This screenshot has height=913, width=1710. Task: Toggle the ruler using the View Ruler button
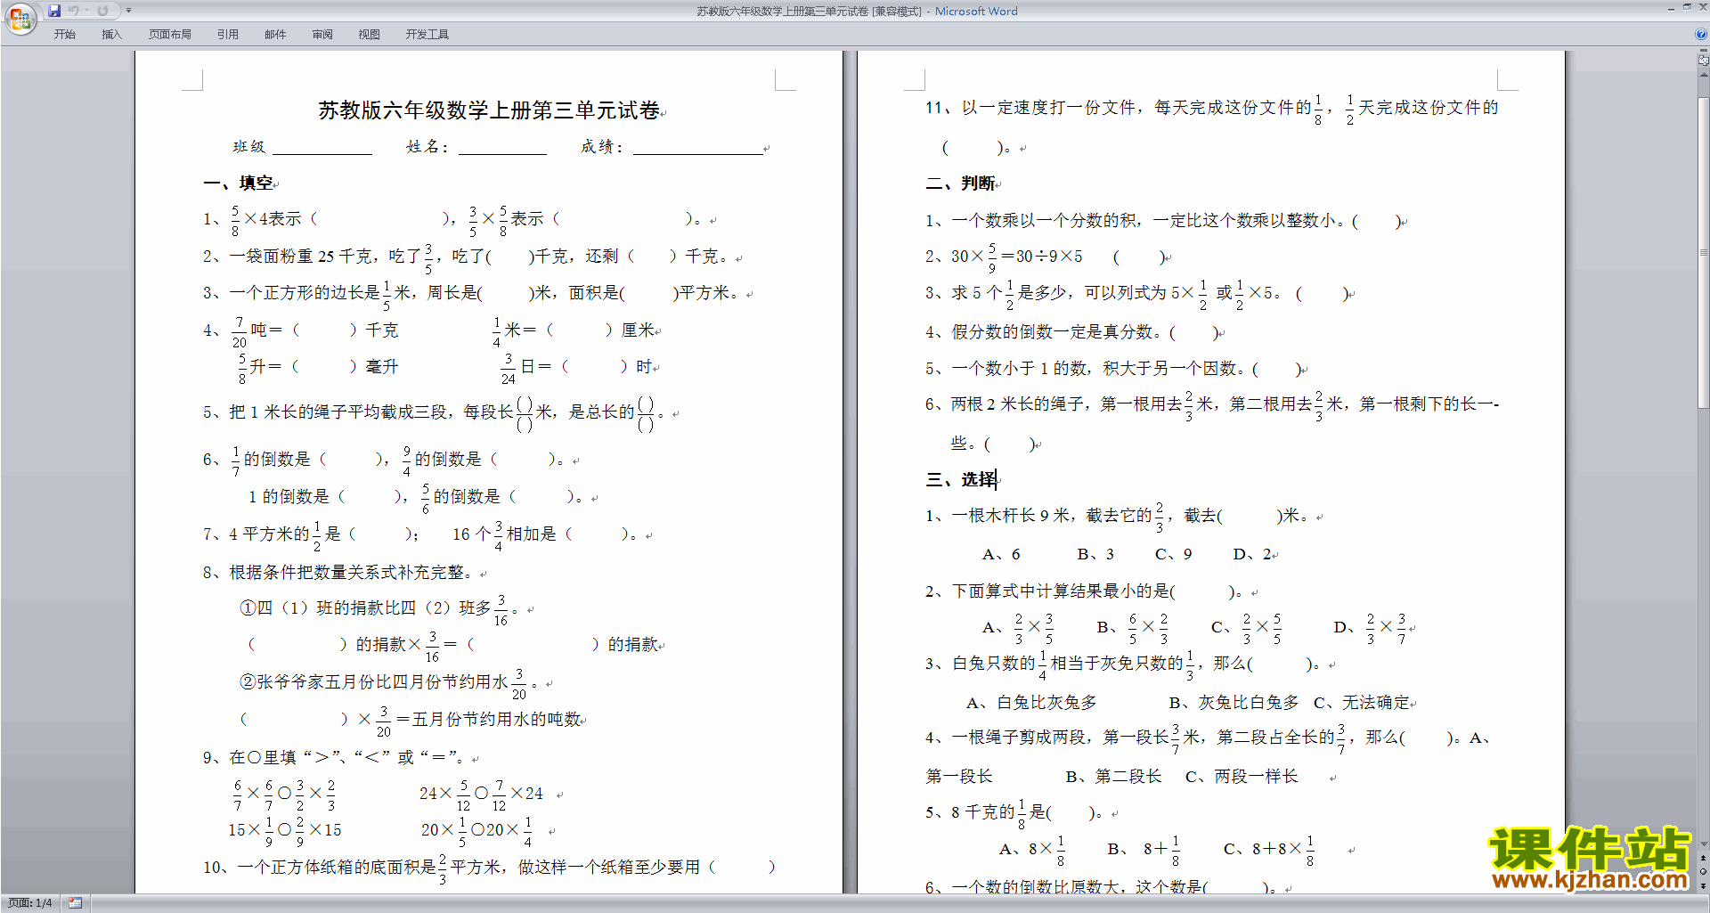[x=1704, y=60]
